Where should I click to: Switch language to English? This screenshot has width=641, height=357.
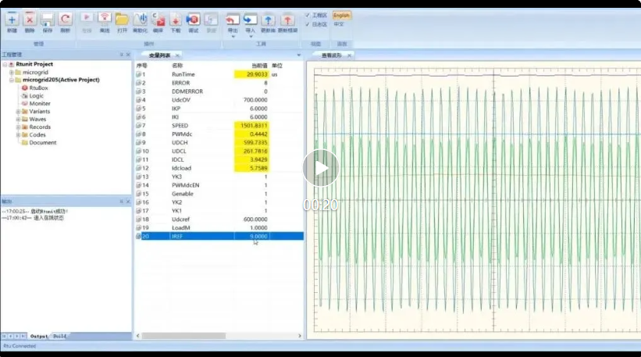[342, 15]
